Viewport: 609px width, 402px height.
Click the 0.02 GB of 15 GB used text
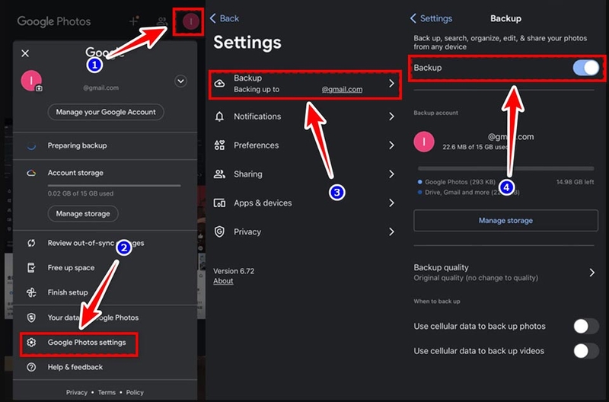(81, 193)
